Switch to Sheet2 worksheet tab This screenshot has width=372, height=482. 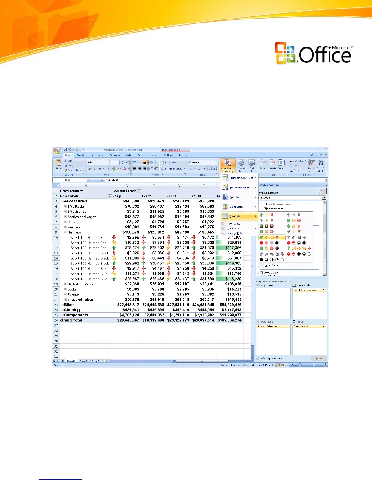(x=83, y=361)
